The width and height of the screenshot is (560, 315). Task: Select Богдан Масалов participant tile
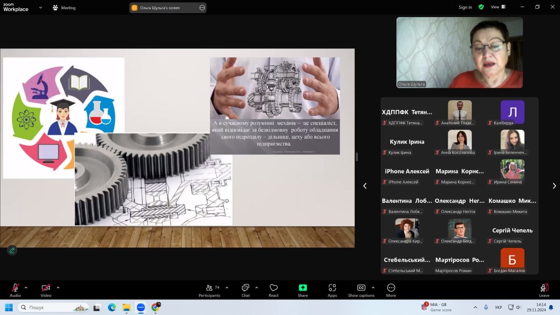tap(512, 260)
